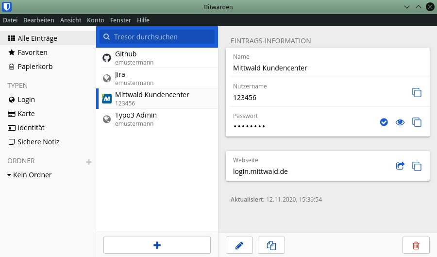Open the Typo3 Admin vault entry
The width and height of the screenshot is (437, 257).
[x=157, y=119]
